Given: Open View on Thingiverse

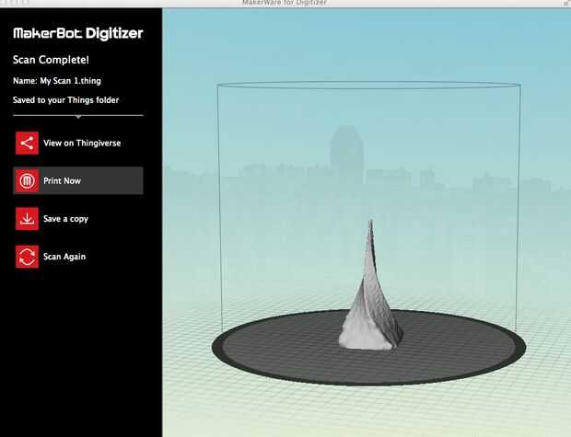Looking at the screenshot, I should (82, 143).
